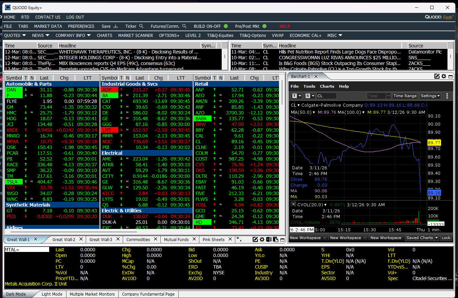
Task: Close the Mutual Funds tab
Action: tap(194, 239)
